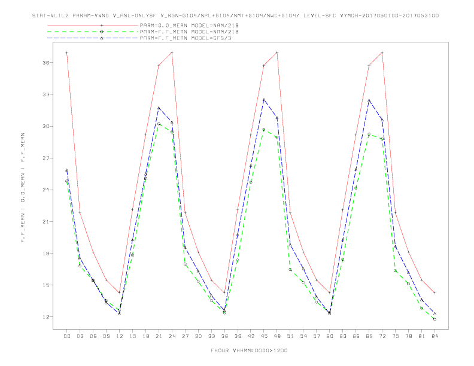Screen dimensions: 474x366
Task: Click x-axis hour label 75
Action: coord(396,336)
